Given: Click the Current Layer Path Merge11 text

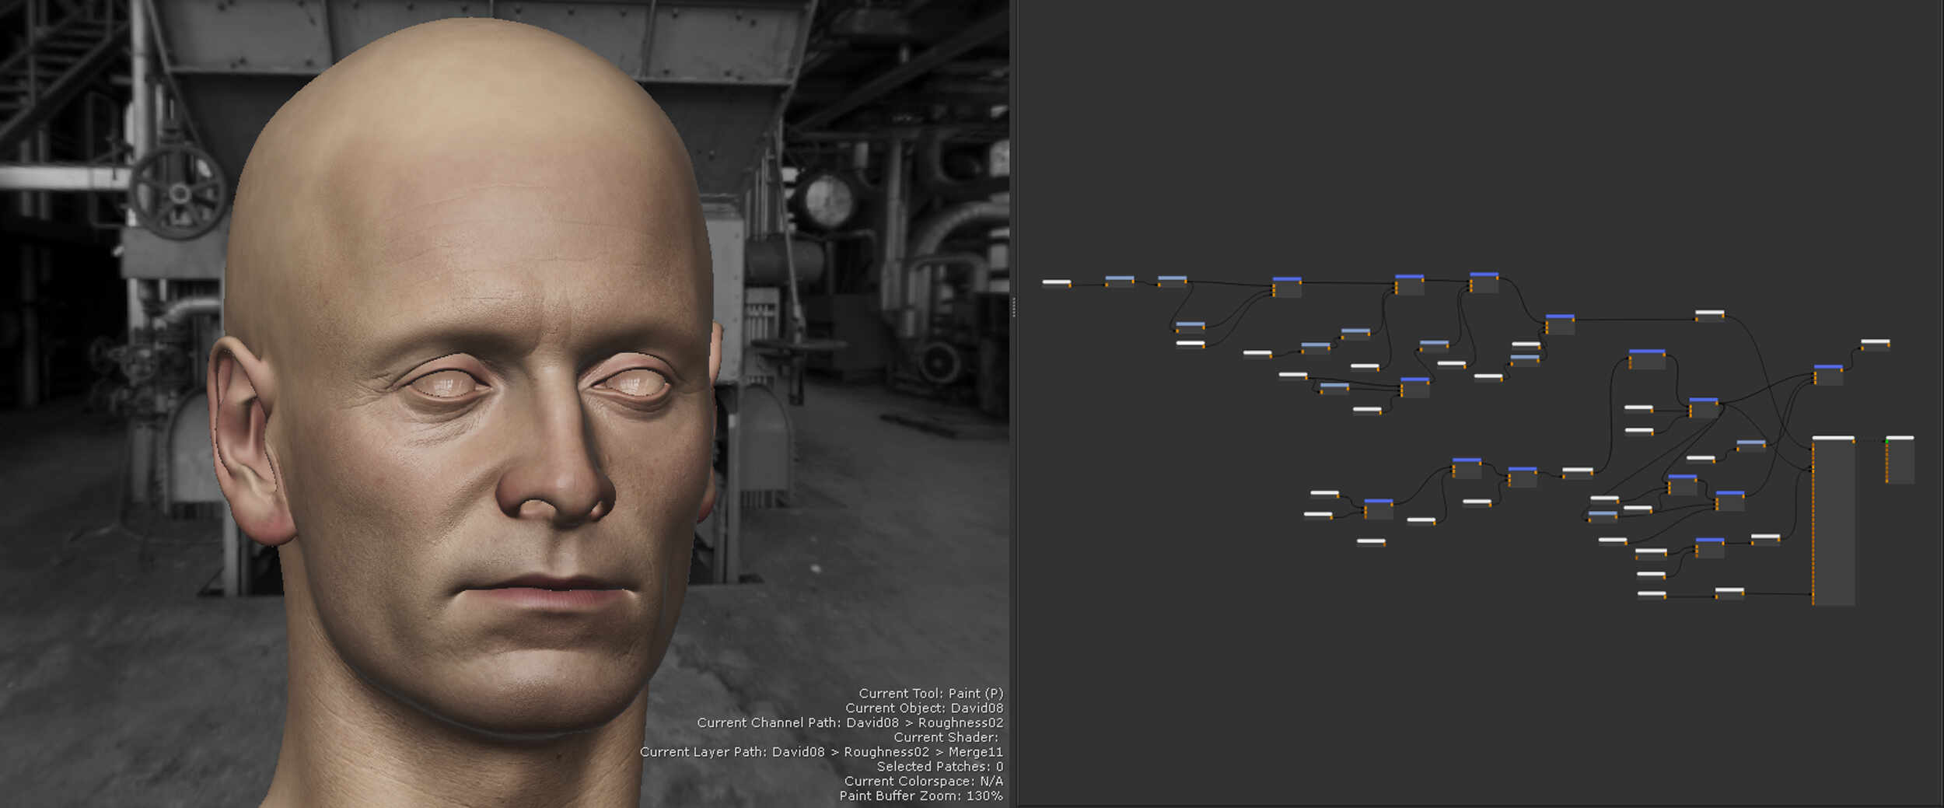Looking at the screenshot, I should point(821,752).
